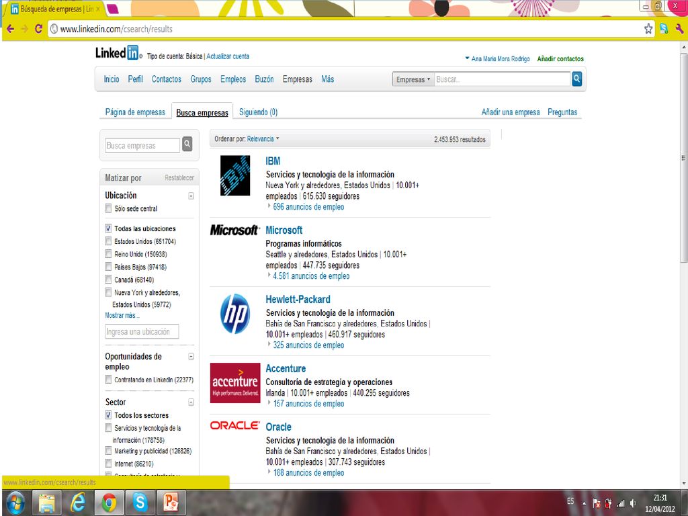688x516 pixels.
Task: Open PowerPoint from the taskbar
Action: 171,503
